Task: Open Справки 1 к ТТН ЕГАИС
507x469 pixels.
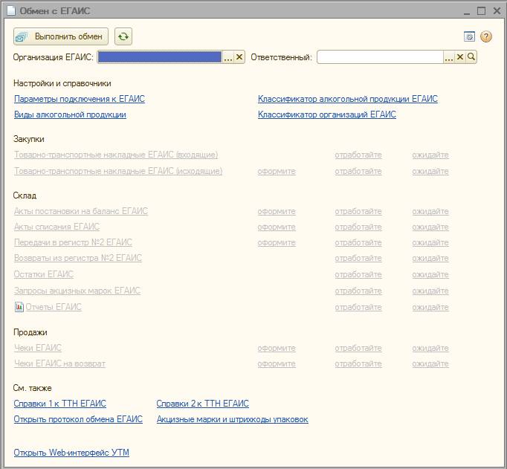Action: pyautogui.click(x=59, y=404)
